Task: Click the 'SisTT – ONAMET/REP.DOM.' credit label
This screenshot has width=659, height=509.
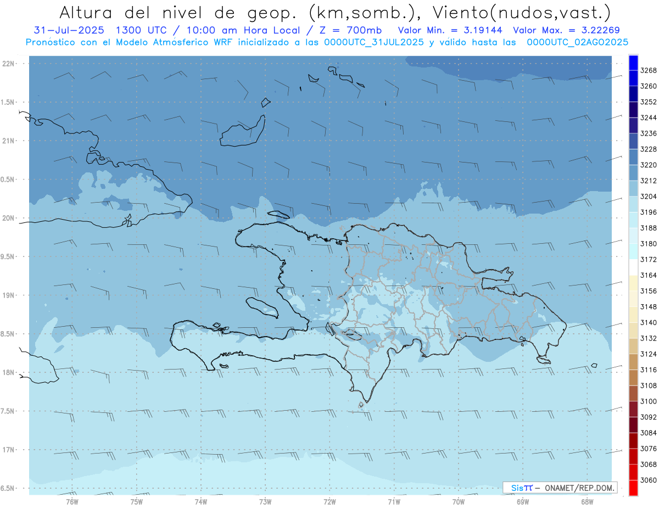Action: point(560,488)
